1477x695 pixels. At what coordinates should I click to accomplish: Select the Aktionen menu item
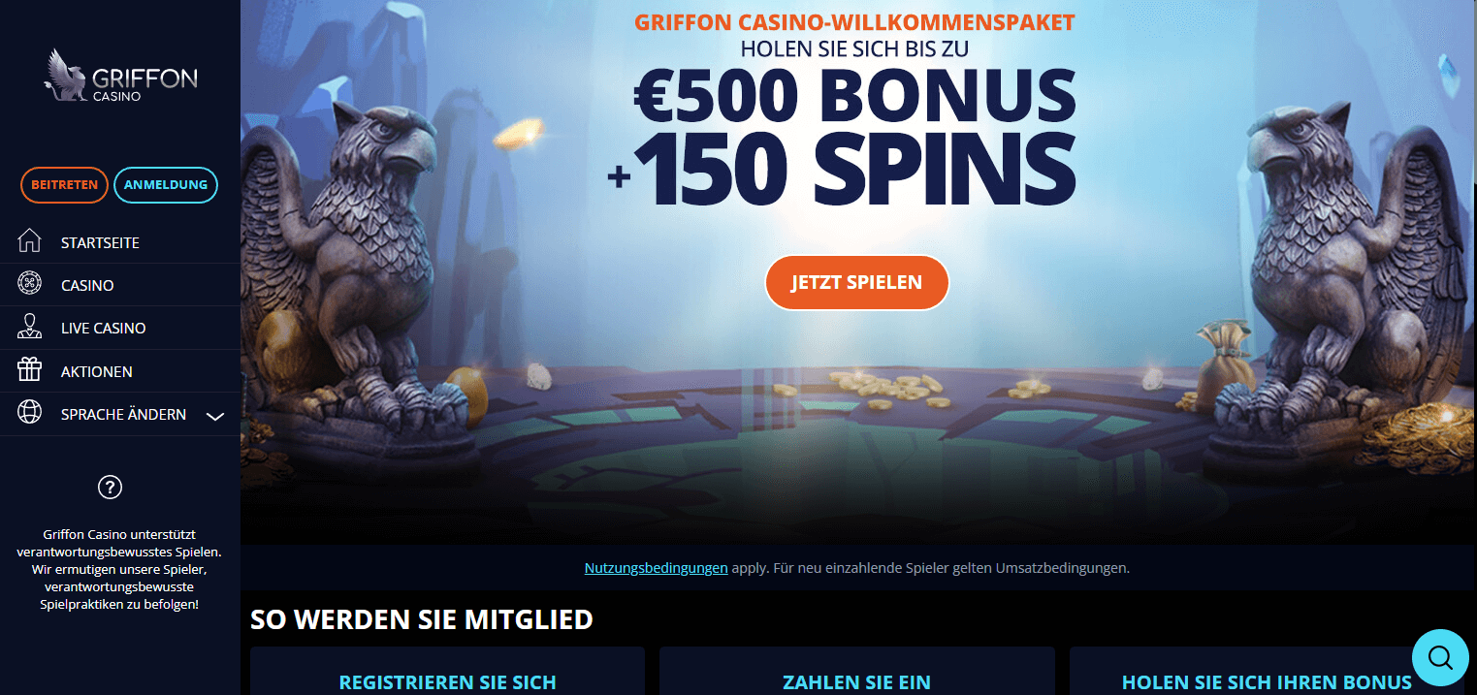click(x=120, y=371)
